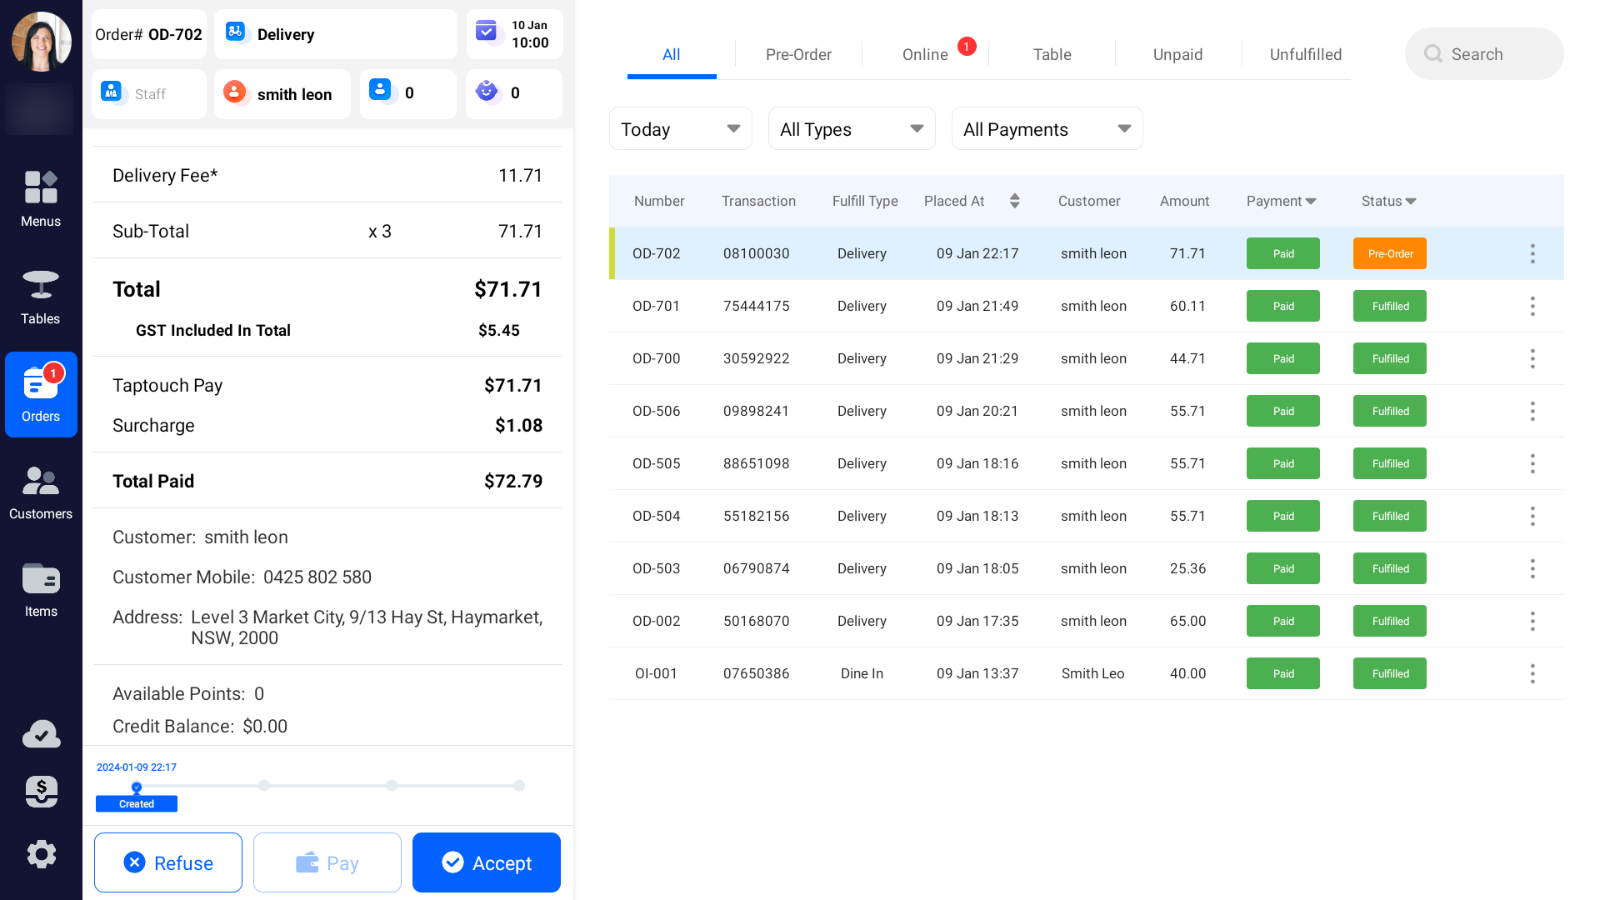Click the Customer column header

1089,201
